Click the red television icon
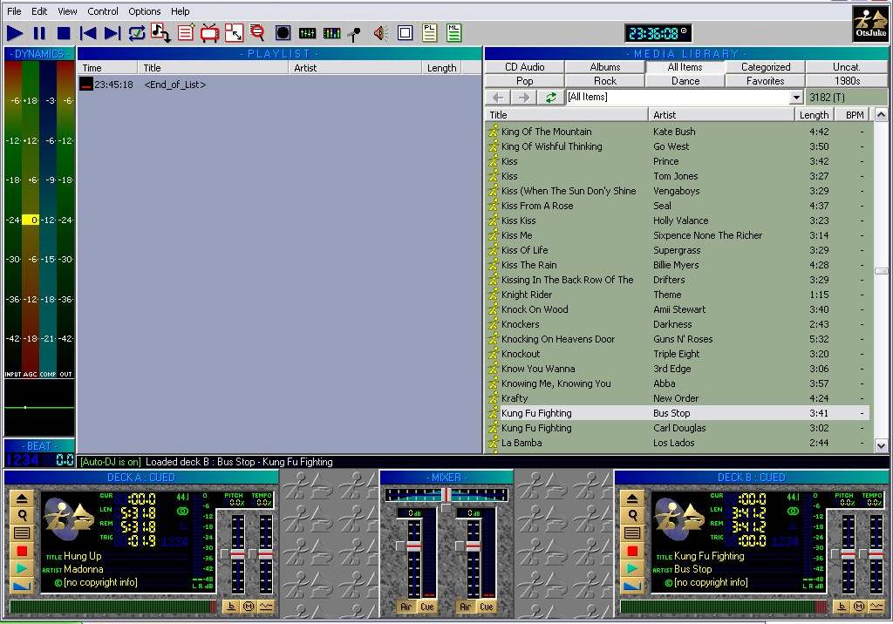The width and height of the screenshot is (893, 624). pos(209,33)
